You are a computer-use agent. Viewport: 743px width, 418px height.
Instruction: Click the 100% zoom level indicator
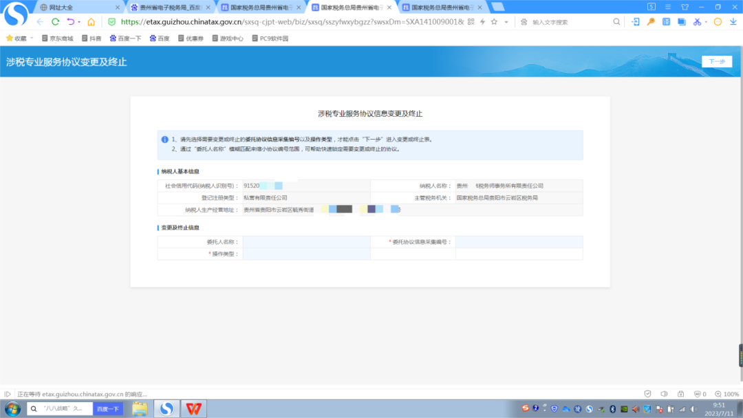coord(727,394)
